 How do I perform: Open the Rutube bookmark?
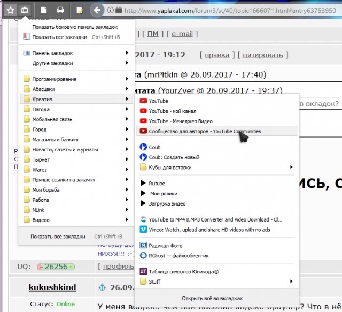[x=217, y=184]
